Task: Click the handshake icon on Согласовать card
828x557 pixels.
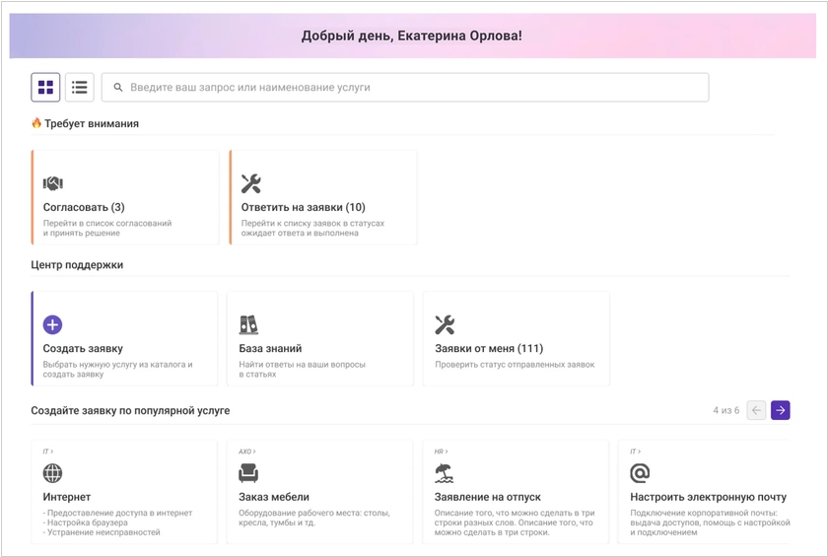Action: tap(53, 183)
